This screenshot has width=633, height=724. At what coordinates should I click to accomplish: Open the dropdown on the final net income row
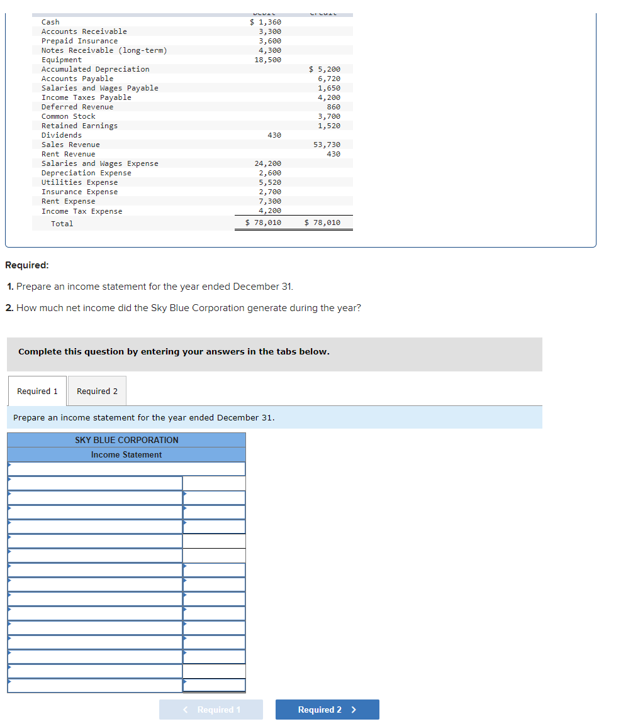(94, 685)
